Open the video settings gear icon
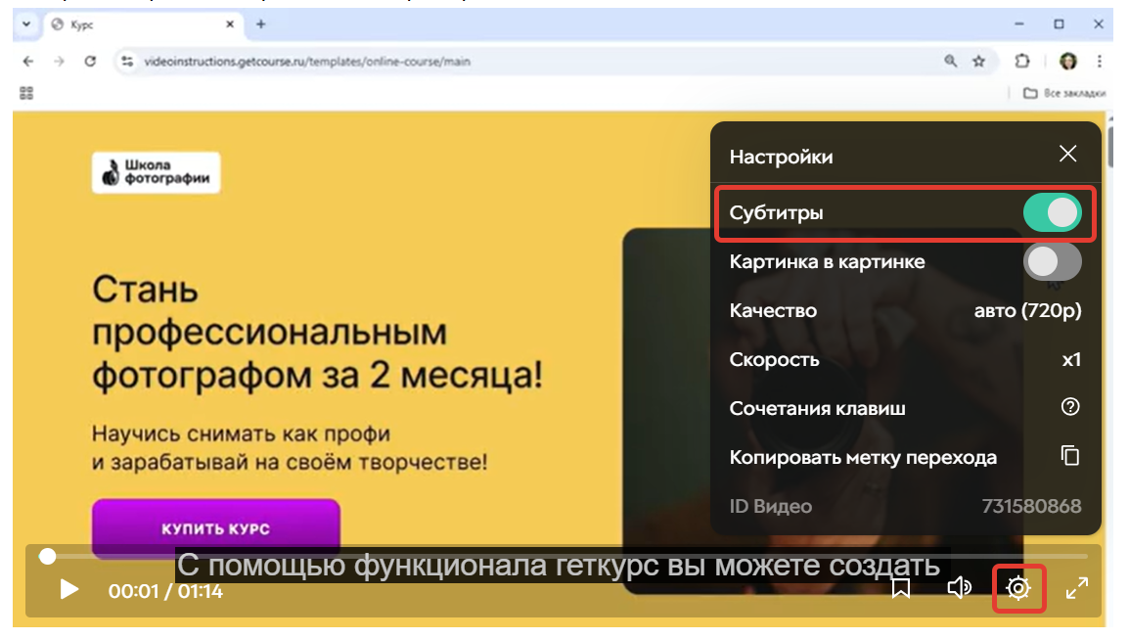Screen dimensions: 1129x639 click(1018, 587)
